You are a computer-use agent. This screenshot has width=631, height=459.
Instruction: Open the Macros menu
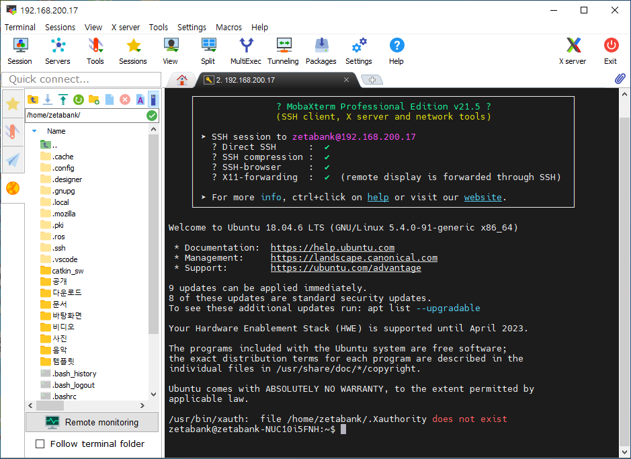228,28
